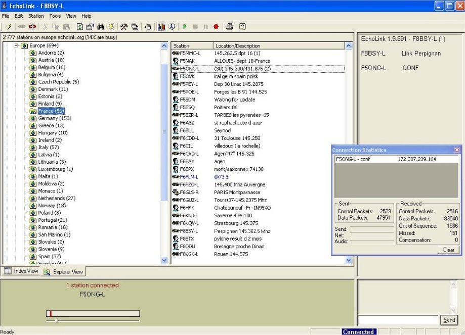Select Spain (37) in the tree

[x=49, y=256]
